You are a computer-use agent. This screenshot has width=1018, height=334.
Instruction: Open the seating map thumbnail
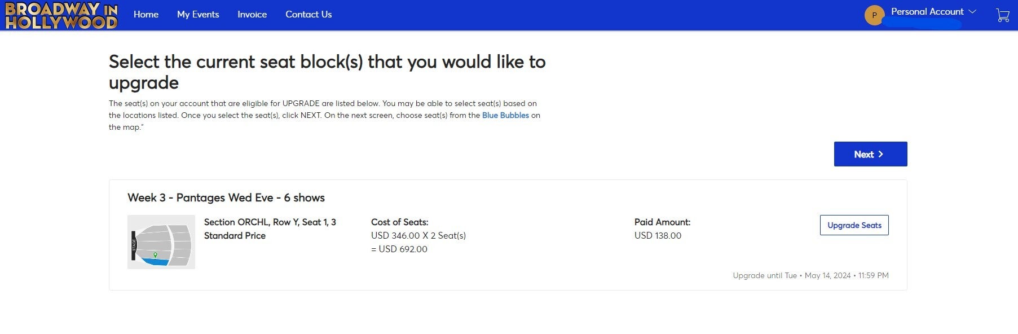pos(161,242)
